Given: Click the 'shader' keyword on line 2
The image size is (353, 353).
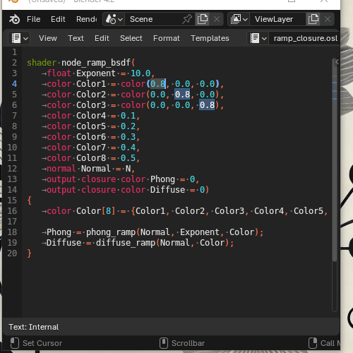Looking at the screenshot, I should click(x=42, y=63).
